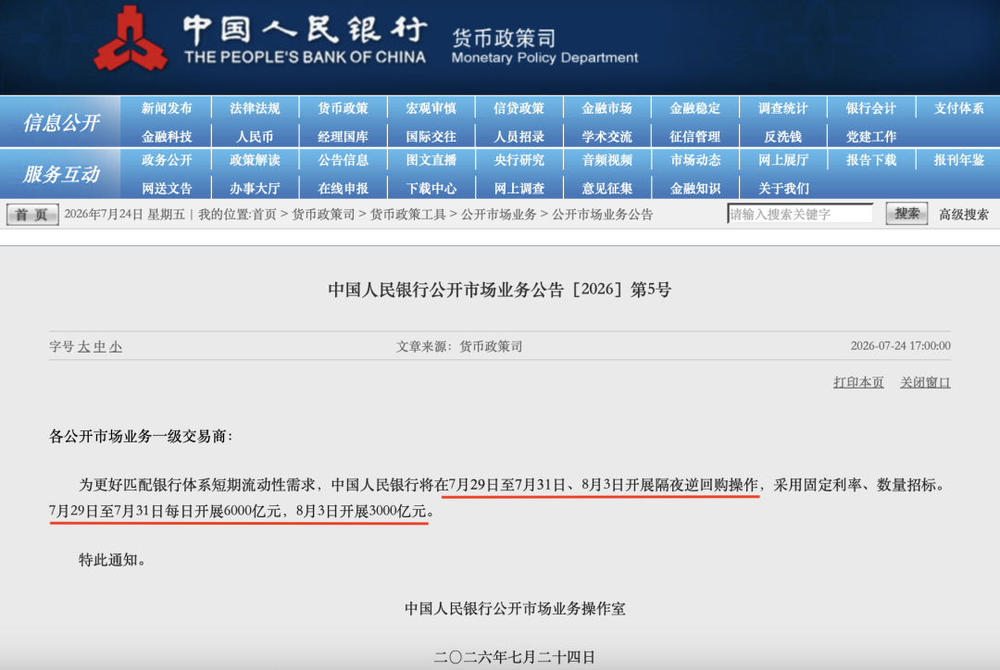Screen dimensions: 1000x670
Task: Click 关闭窗口 close window link
Action: click(x=925, y=382)
